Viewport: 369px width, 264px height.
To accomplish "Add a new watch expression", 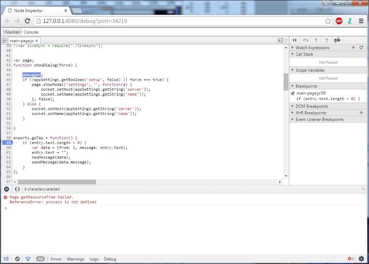I will (353, 47).
